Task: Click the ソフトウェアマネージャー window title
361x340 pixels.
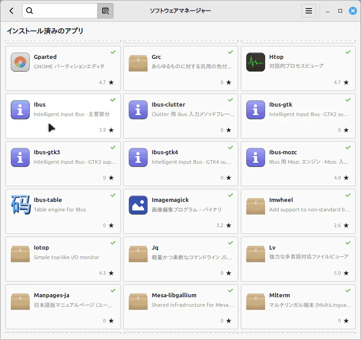Action: pyautogui.click(x=180, y=11)
